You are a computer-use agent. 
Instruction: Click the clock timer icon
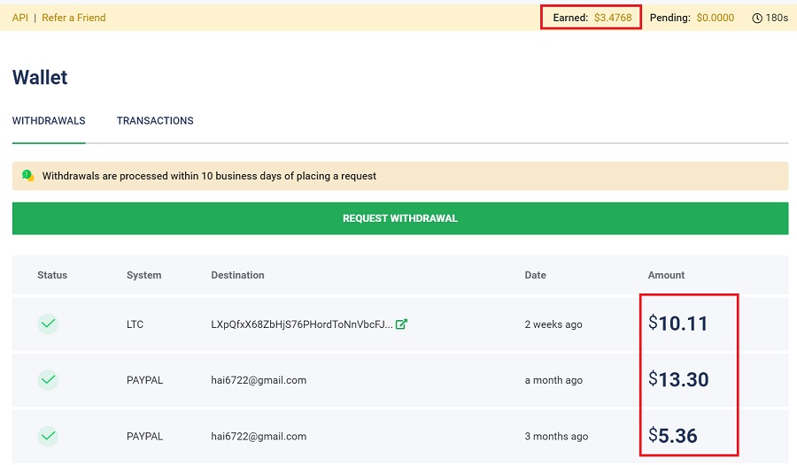click(757, 18)
